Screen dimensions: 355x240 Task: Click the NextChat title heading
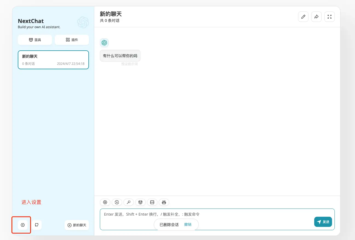point(31,21)
